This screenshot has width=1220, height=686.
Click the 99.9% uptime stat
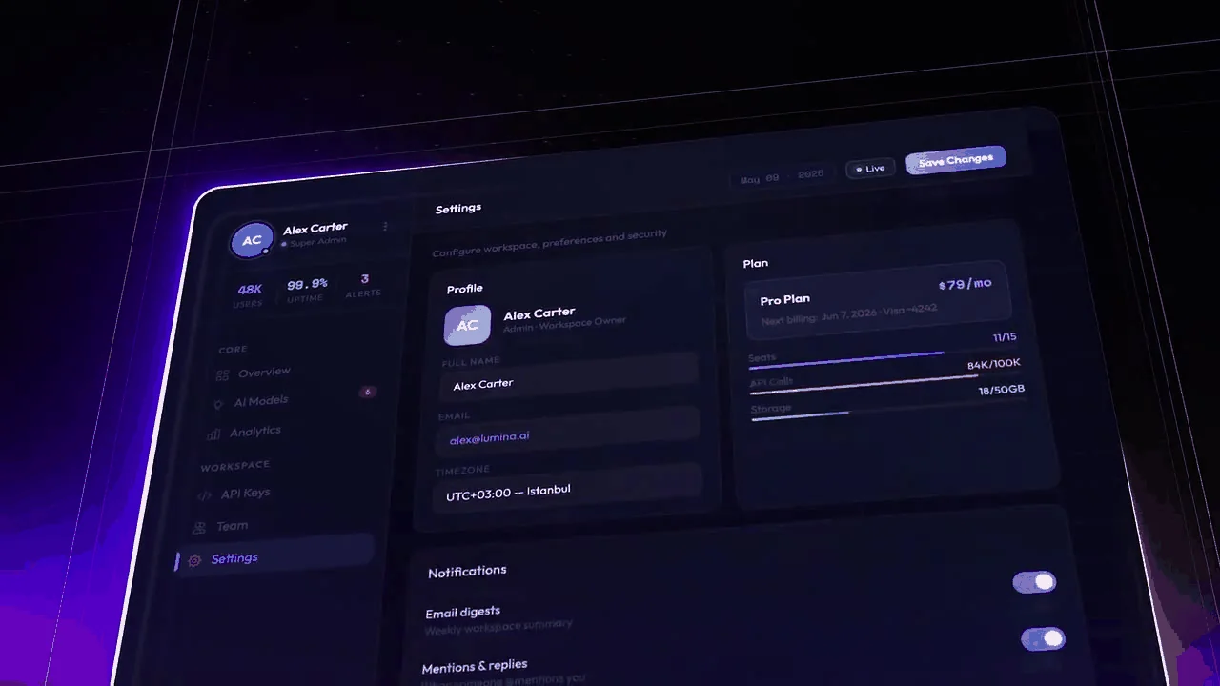click(x=306, y=290)
